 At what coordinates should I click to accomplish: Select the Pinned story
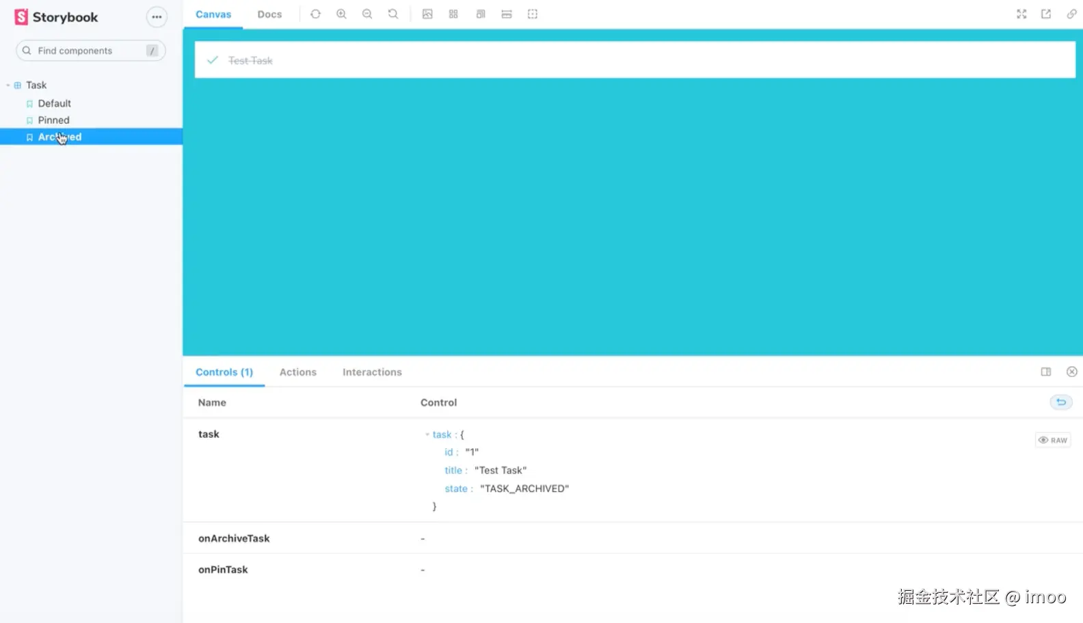coord(53,120)
